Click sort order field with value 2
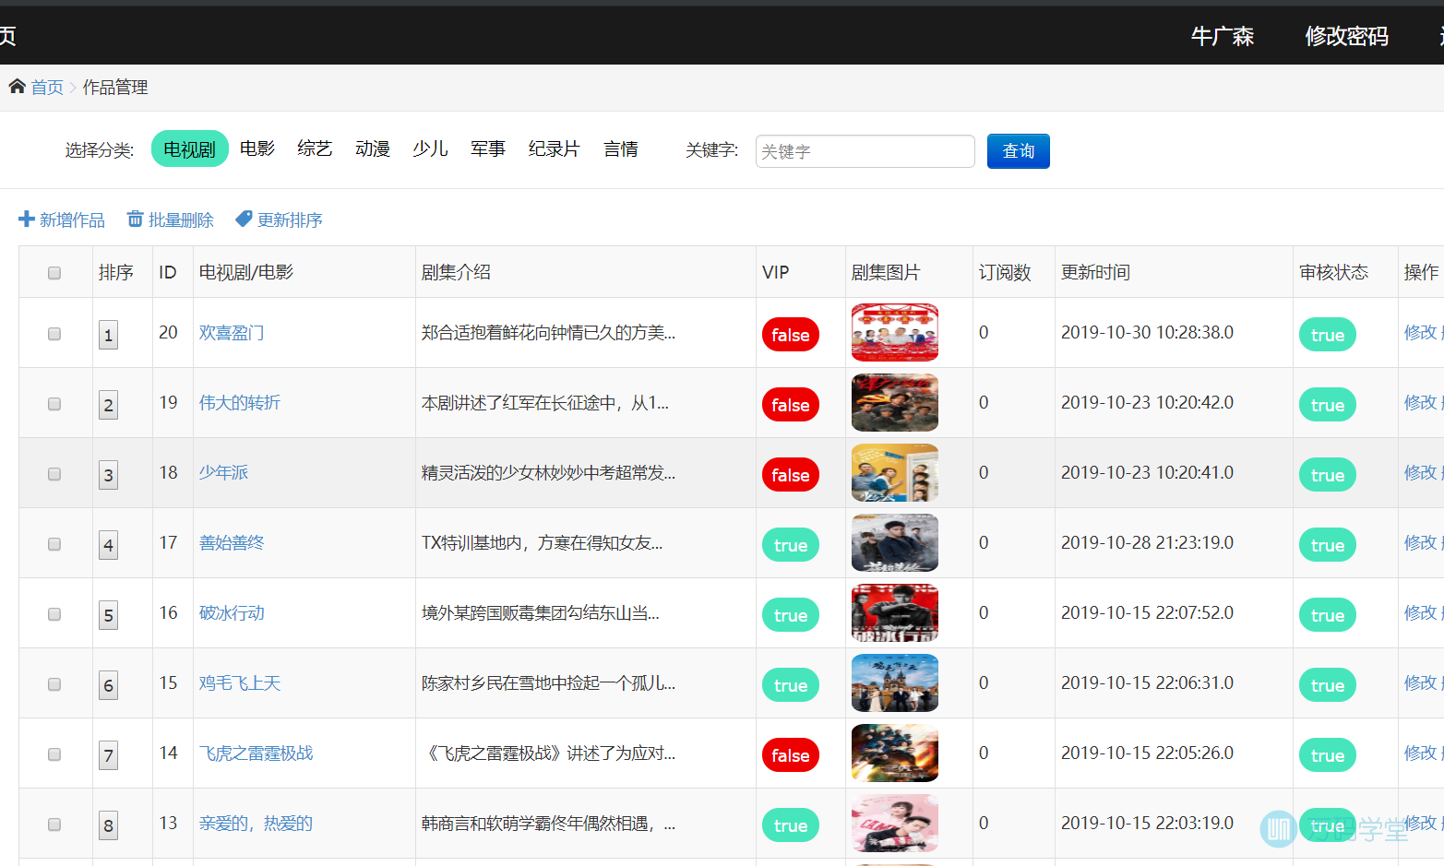The image size is (1444, 866). (x=108, y=405)
